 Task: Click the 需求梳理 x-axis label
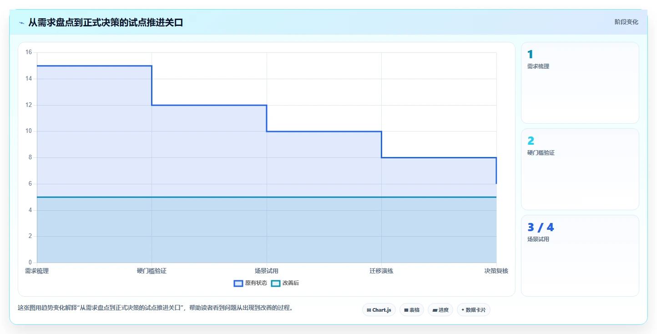(37, 271)
